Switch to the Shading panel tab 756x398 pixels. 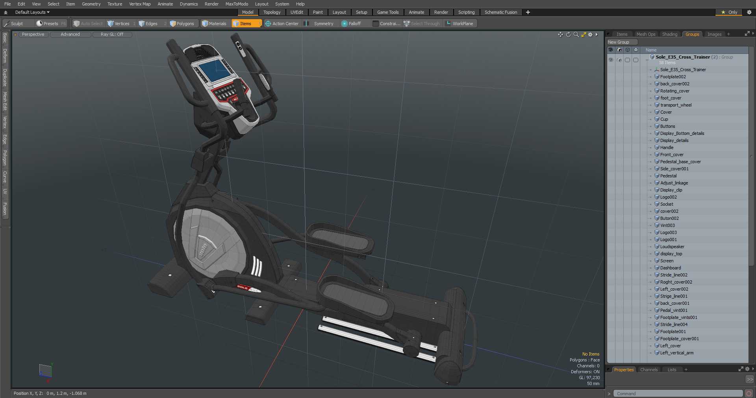[x=670, y=34]
